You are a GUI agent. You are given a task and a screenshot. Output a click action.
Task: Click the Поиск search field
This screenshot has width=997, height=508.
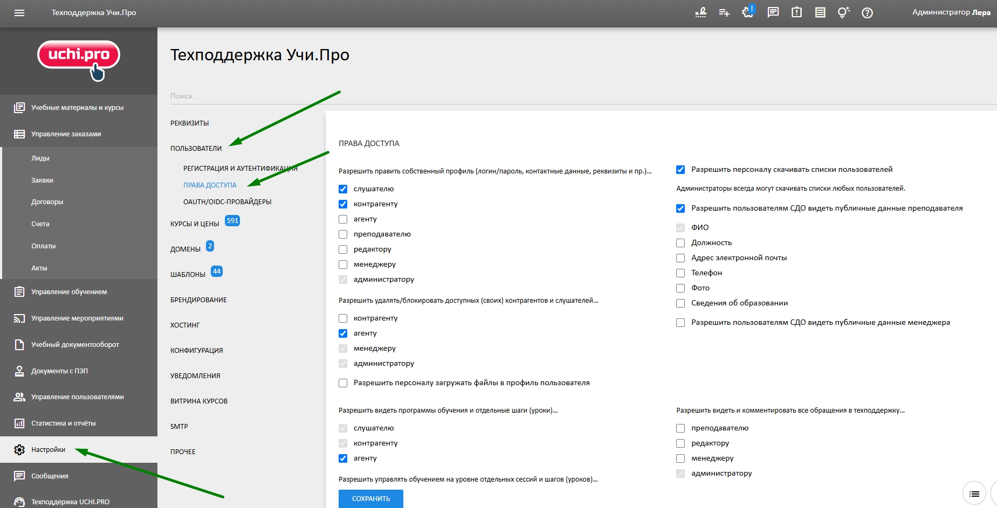(583, 96)
